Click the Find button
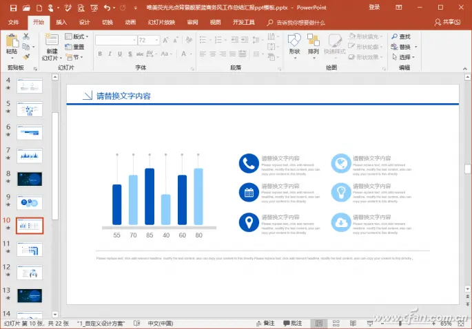This screenshot has width=472, height=329. (x=400, y=36)
